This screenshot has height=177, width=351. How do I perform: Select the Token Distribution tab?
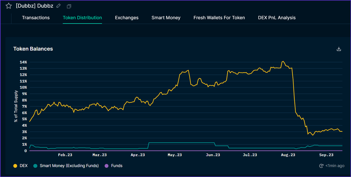(82, 18)
